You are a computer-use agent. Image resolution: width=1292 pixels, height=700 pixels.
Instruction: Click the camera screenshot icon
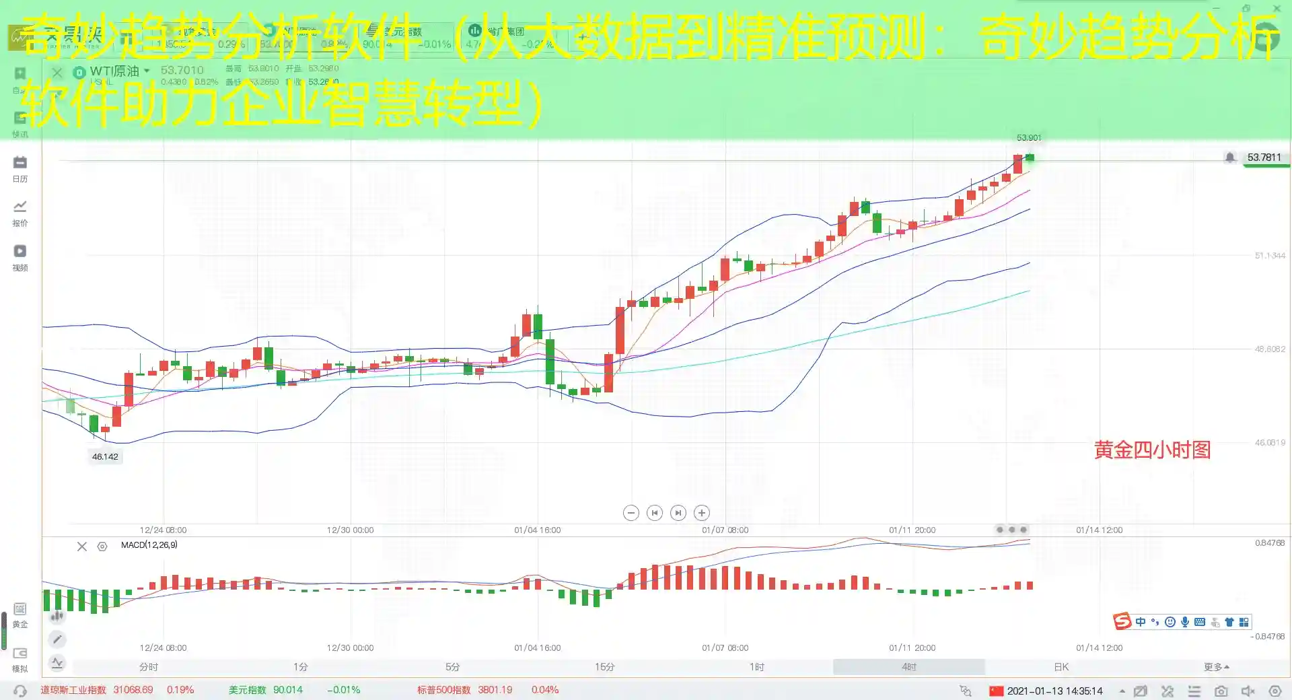pos(1221,691)
